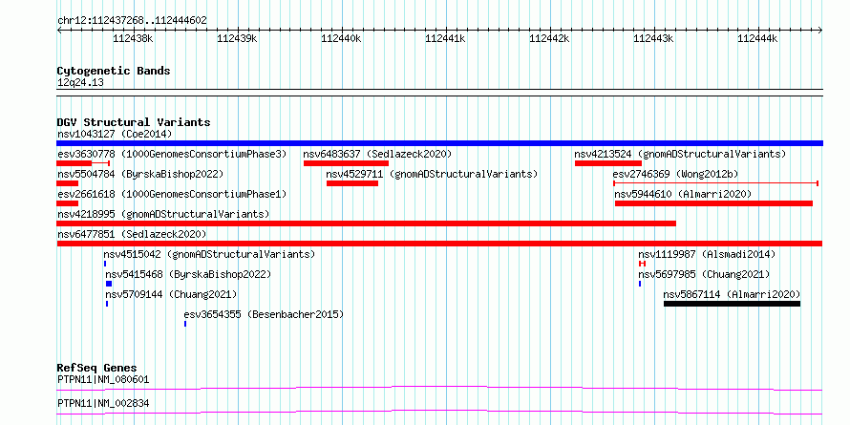Click the small red mark under nsv1119987

643,264
